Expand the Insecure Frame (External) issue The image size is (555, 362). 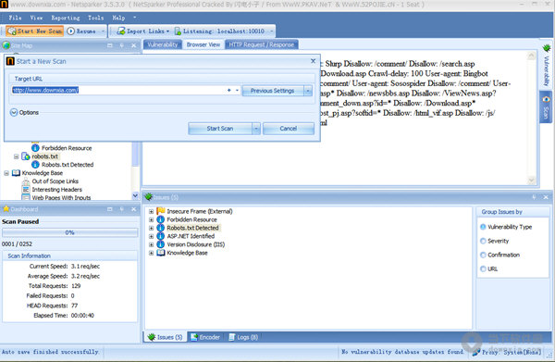(151, 211)
